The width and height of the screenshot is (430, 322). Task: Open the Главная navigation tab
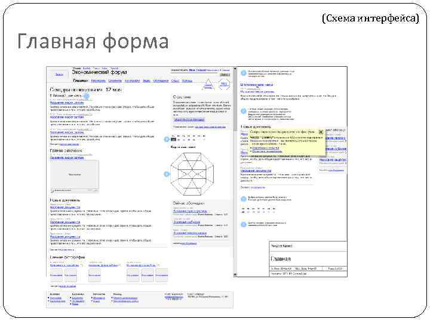80,80
